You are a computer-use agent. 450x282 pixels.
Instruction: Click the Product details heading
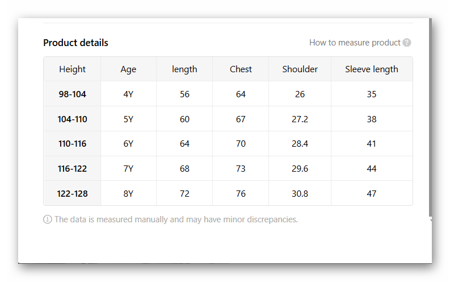point(75,43)
